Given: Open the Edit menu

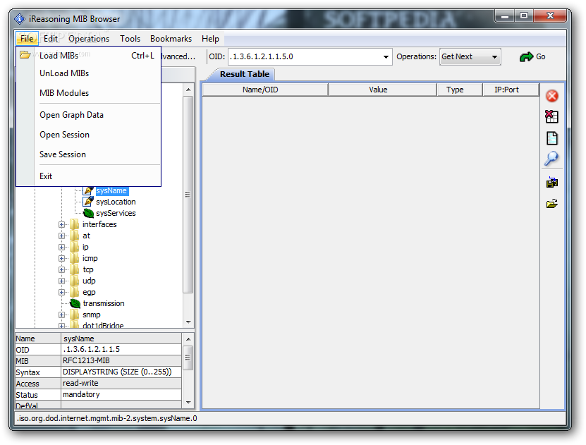Looking at the screenshot, I should click(51, 39).
